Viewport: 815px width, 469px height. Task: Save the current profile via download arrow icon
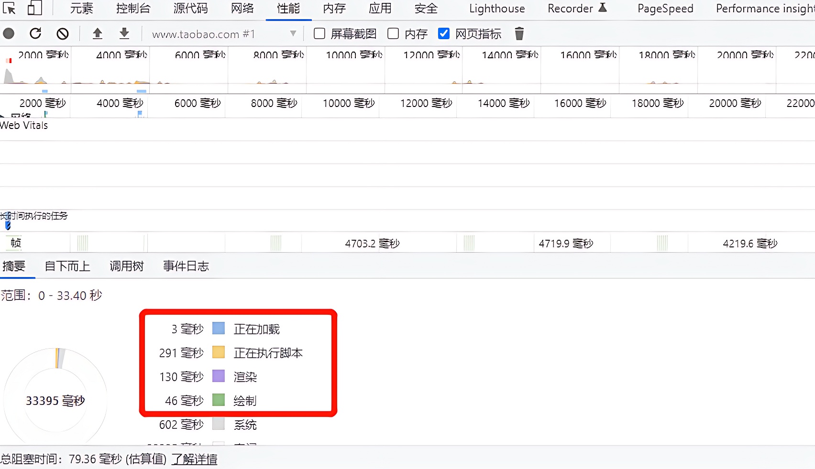tap(124, 33)
